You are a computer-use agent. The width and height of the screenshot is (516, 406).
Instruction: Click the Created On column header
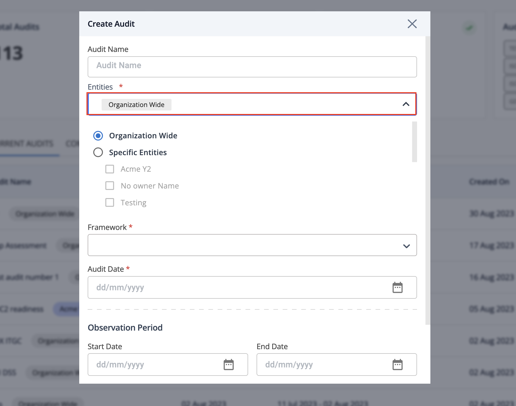click(x=489, y=182)
